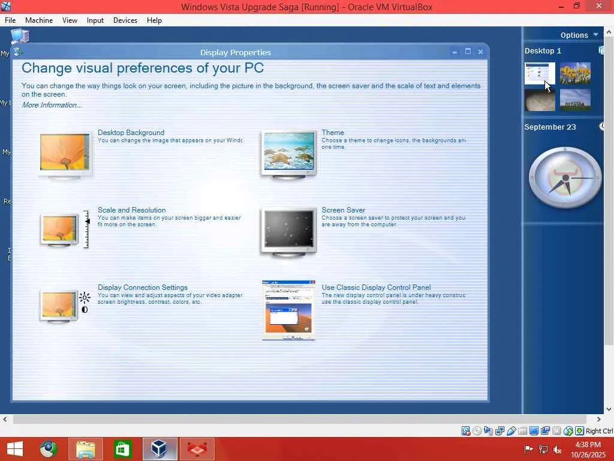This screenshot has width=614, height=461.
Task: Open the File menu
Action: pyautogui.click(x=10, y=20)
